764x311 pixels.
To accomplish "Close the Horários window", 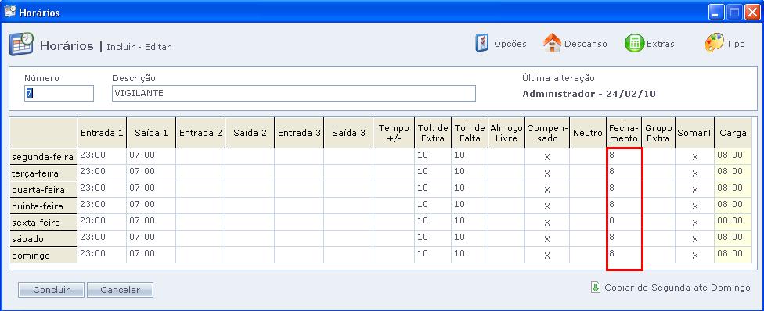I will pyautogui.click(x=751, y=13).
